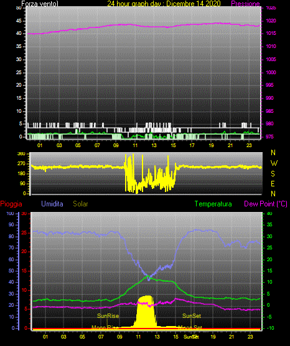Click the 'Solar' legend label

click(80, 204)
